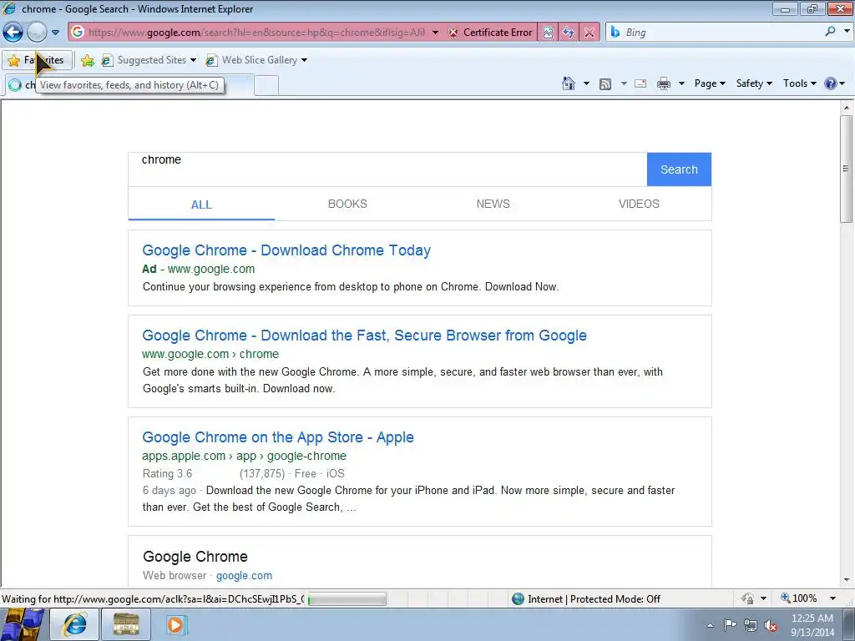Click the 100% zoom level button

(x=799, y=598)
